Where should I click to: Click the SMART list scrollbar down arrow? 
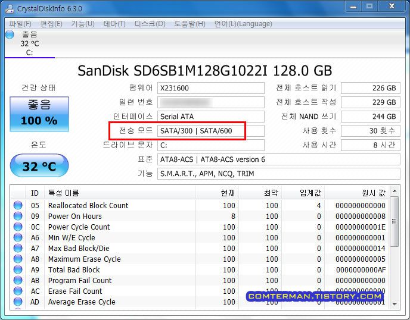click(395, 304)
